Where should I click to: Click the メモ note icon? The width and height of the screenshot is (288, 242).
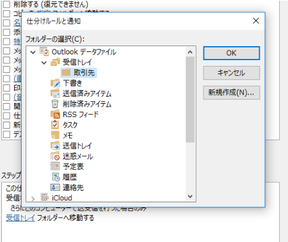[x=55, y=135]
